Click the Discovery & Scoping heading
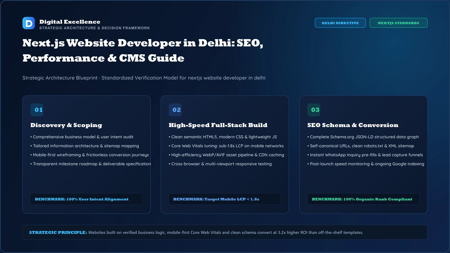The image size is (450, 253). [x=66, y=125]
